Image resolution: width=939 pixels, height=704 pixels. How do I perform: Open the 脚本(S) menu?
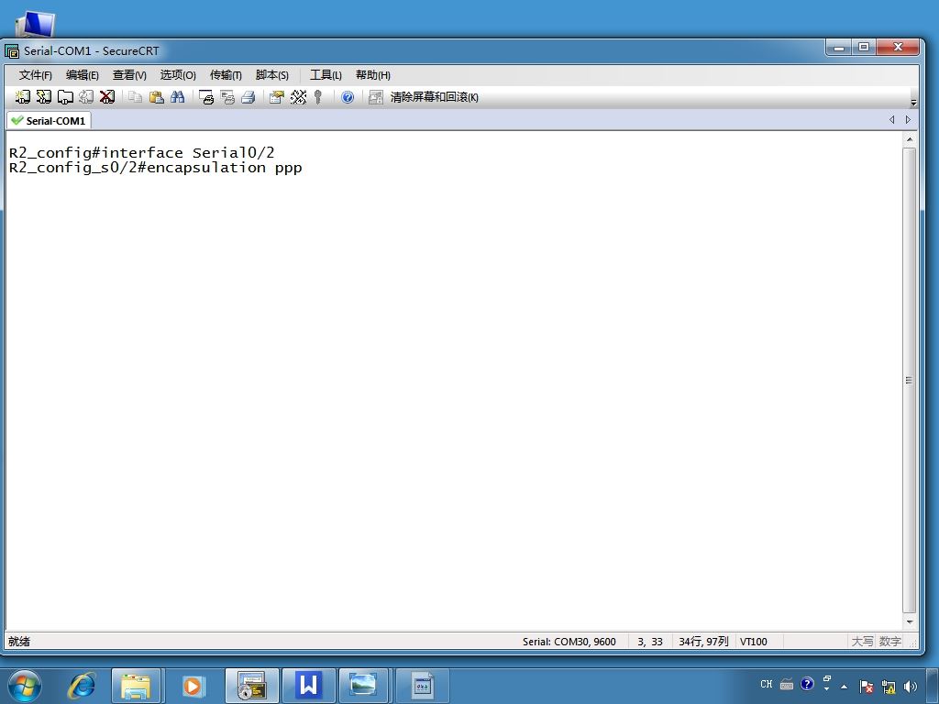tap(271, 75)
